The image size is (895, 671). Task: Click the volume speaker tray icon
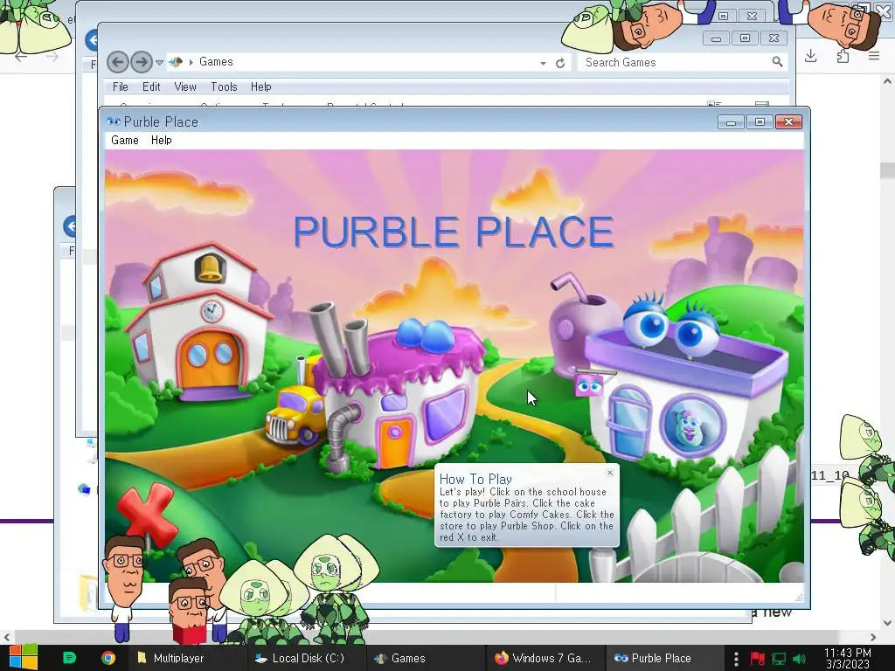(799, 659)
